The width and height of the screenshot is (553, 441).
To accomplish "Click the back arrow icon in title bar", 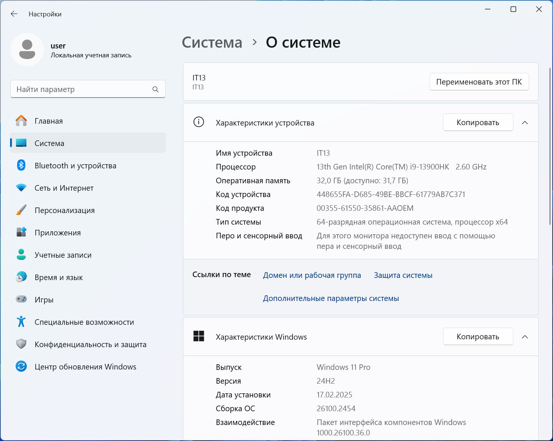I will tap(14, 14).
